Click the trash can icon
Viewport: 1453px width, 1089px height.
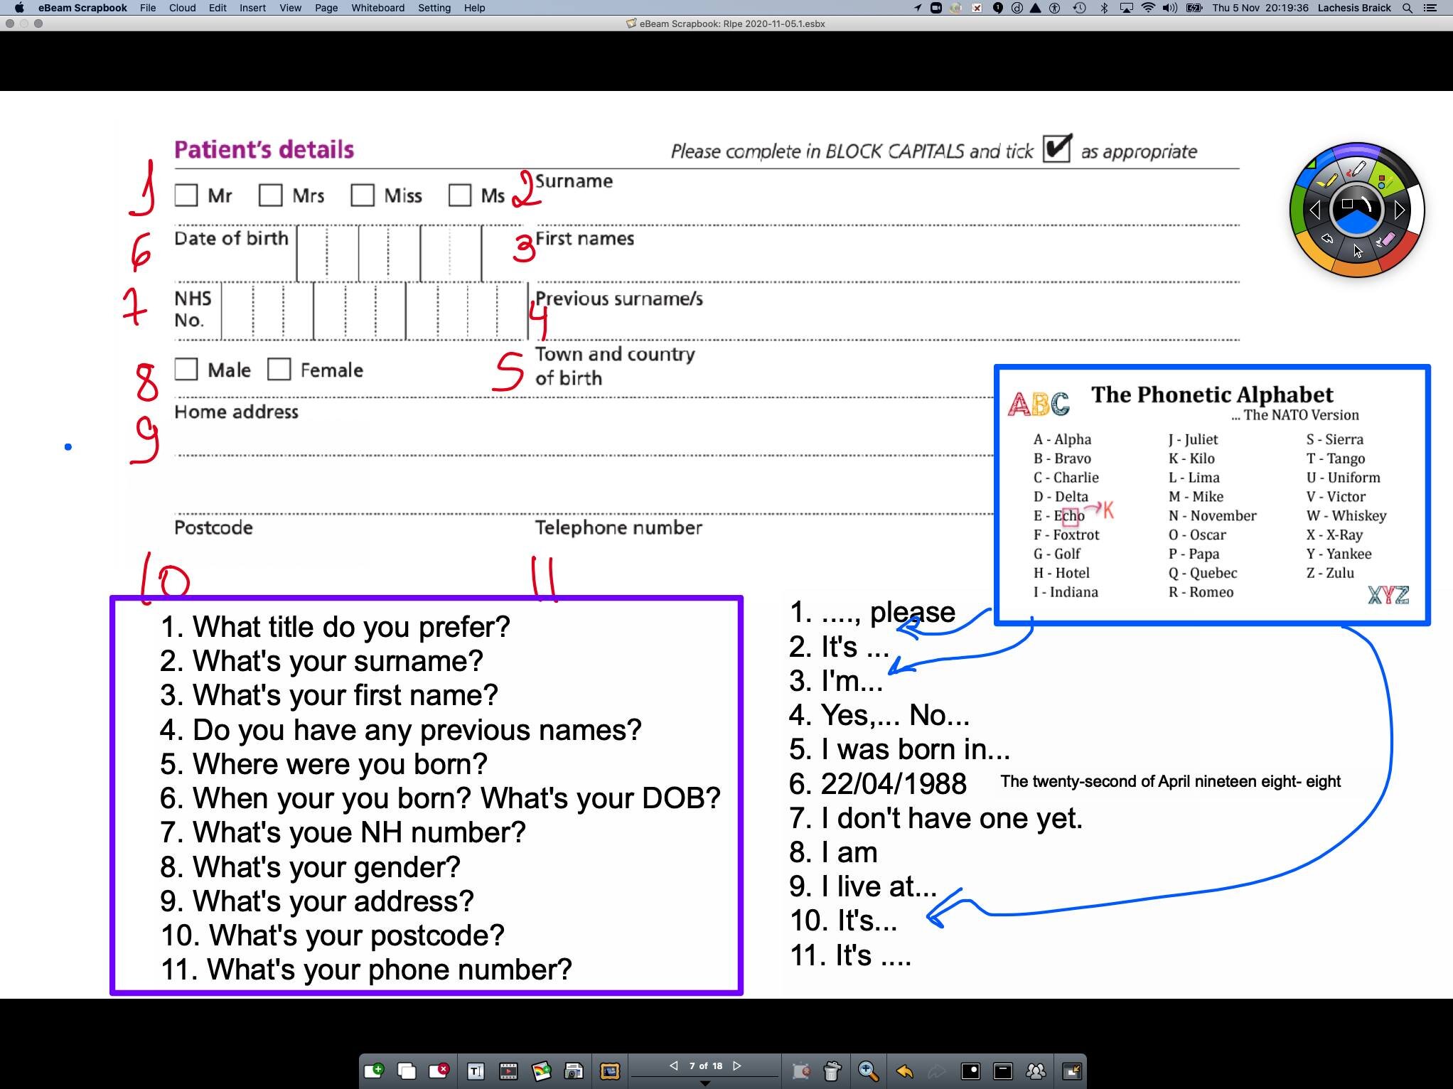click(x=832, y=1071)
